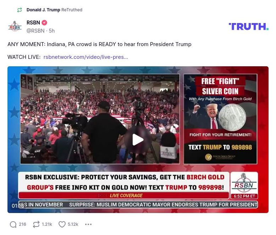Like the post with the heart icon
276x235 pixels.
click(62, 224)
